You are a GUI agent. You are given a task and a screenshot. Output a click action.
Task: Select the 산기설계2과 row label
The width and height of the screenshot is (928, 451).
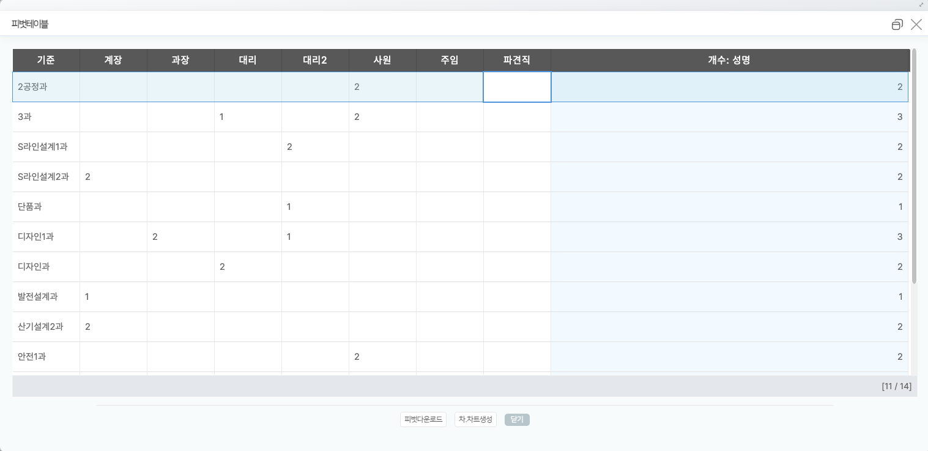click(x=46, y=327)
